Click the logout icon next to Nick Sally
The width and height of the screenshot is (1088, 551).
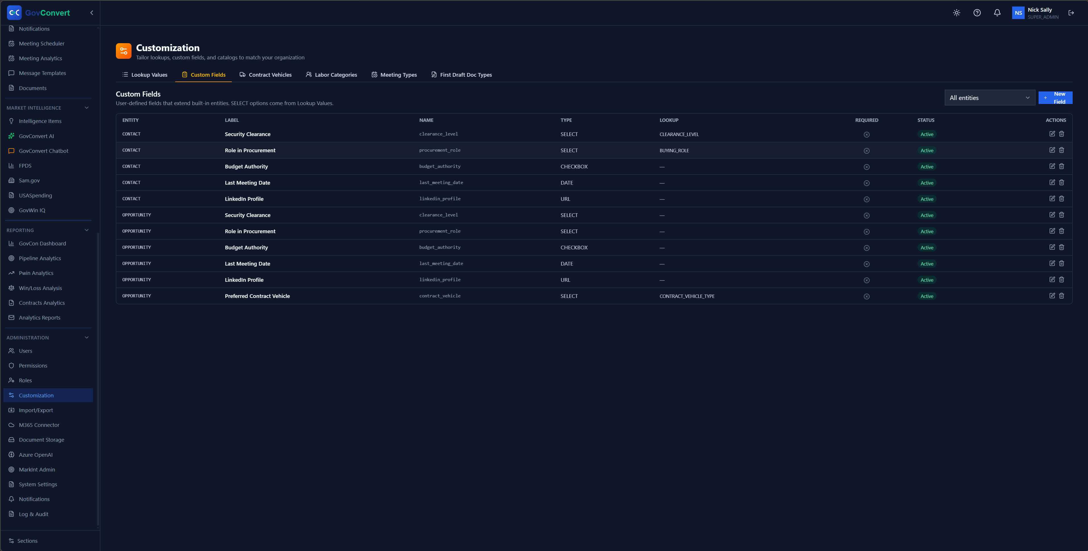(1071, 13)
